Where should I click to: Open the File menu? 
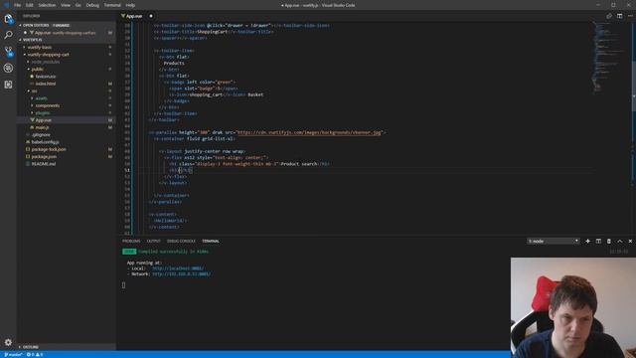tap(17, 5)
